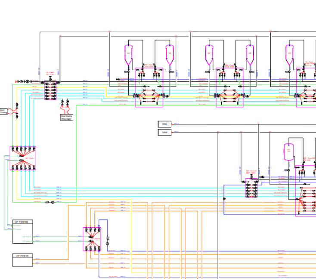Select the CO2 supply box
316x279 pixels.
(164, 124)
